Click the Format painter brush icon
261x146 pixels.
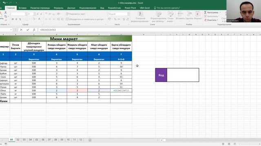[6, 20]
